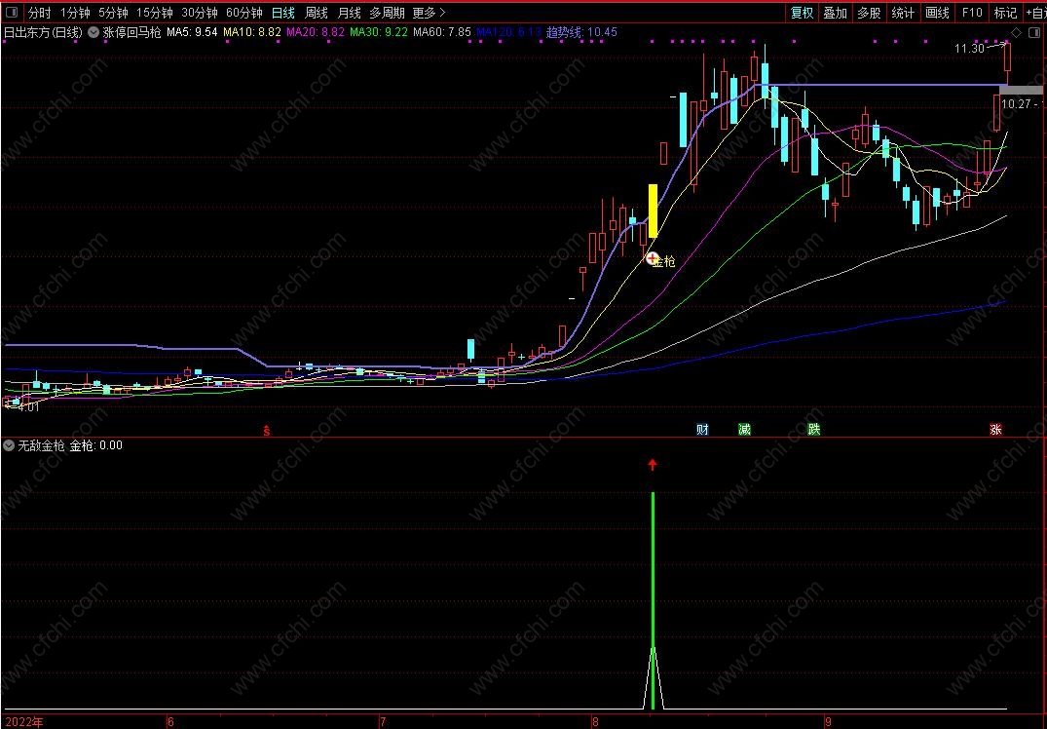Click the 金枪 signal marker icon
Screen dimensions: 1047x729
click(653, 258)
